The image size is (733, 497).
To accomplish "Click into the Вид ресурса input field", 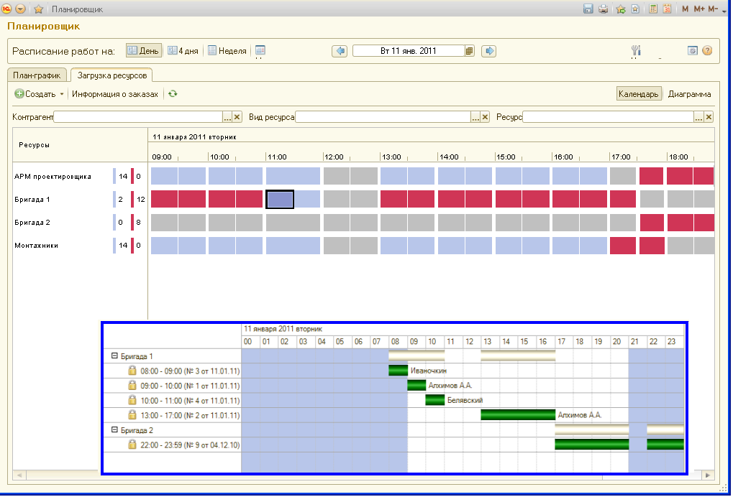I will point(383,117).
